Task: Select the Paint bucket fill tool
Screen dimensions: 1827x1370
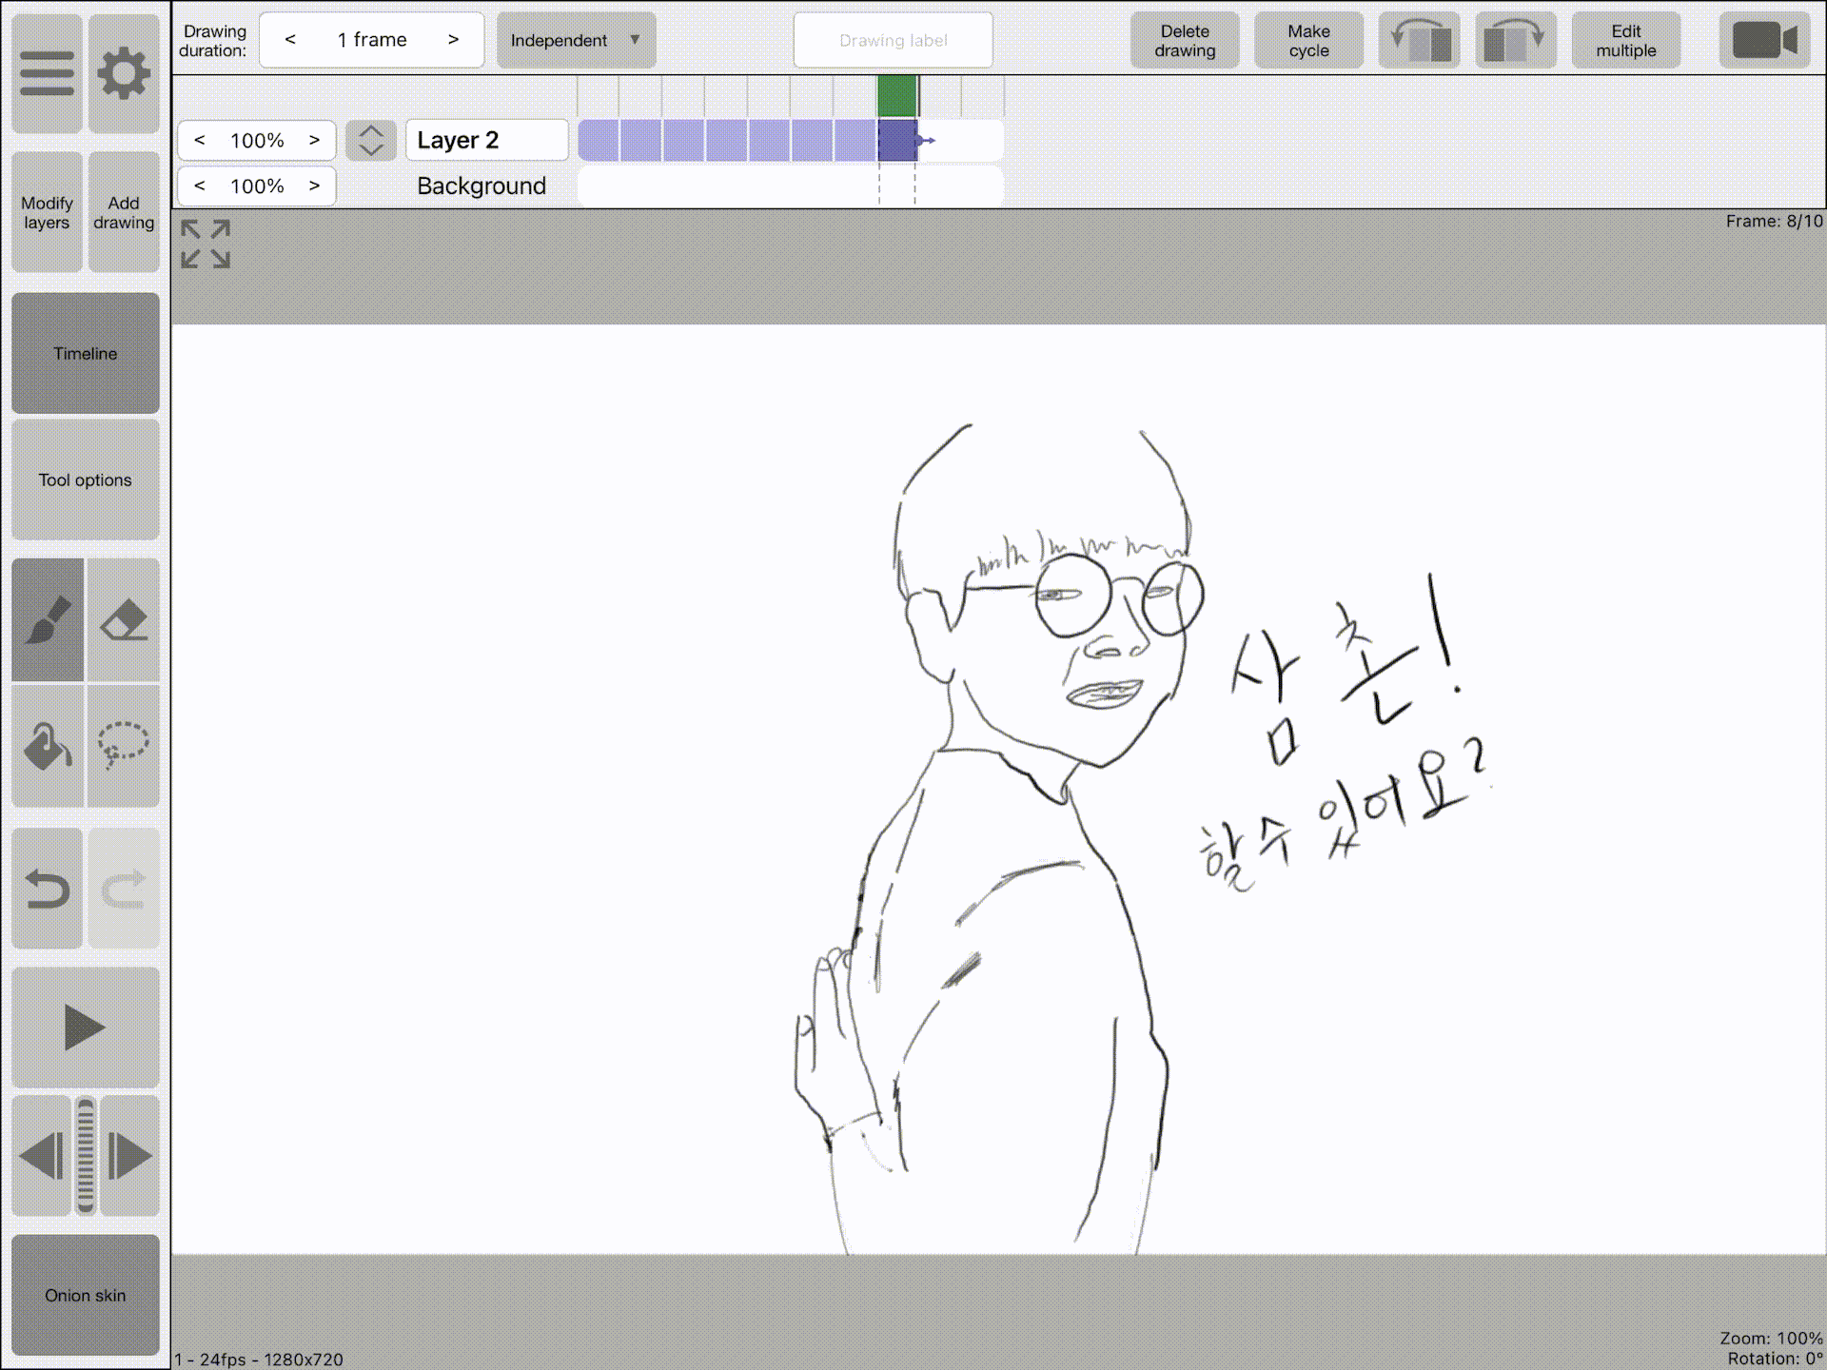Action: coord(48,746)
